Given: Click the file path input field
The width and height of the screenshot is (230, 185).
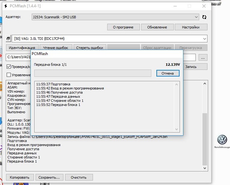Looking at the screenshot, I should coord(18,57).
